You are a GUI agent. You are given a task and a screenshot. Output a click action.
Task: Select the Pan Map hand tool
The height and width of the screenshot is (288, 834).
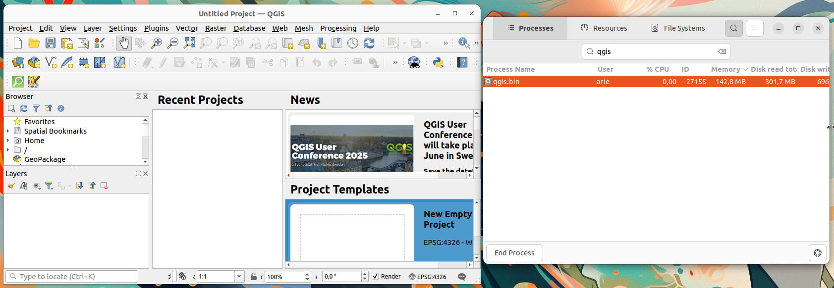click(124, 43)
